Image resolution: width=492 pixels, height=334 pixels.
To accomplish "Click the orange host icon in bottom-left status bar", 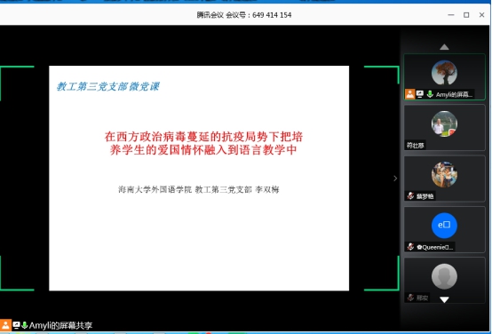I will coord(5,325).
